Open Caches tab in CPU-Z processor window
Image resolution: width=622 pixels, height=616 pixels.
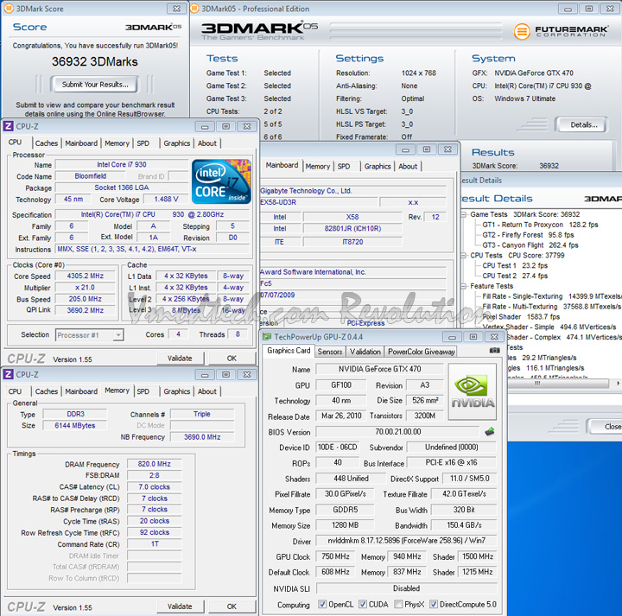(47, 143)
